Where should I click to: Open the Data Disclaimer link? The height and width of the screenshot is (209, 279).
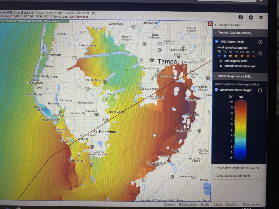pos(188,204)
